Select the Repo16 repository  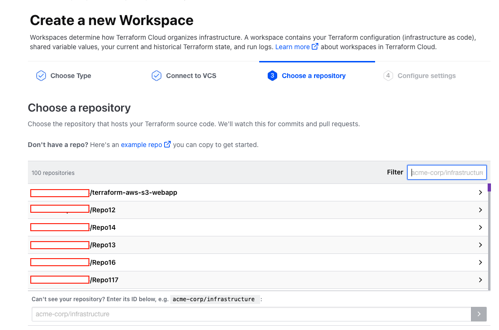click(x=104, y=262)
